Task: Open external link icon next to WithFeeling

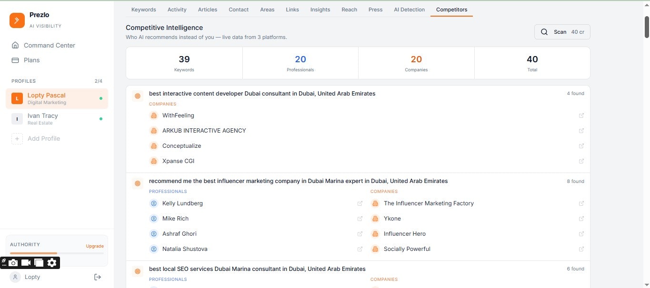Action: click(581, 115)
